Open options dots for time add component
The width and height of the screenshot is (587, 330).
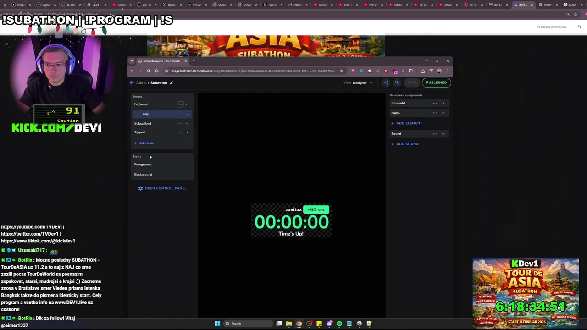435,104
